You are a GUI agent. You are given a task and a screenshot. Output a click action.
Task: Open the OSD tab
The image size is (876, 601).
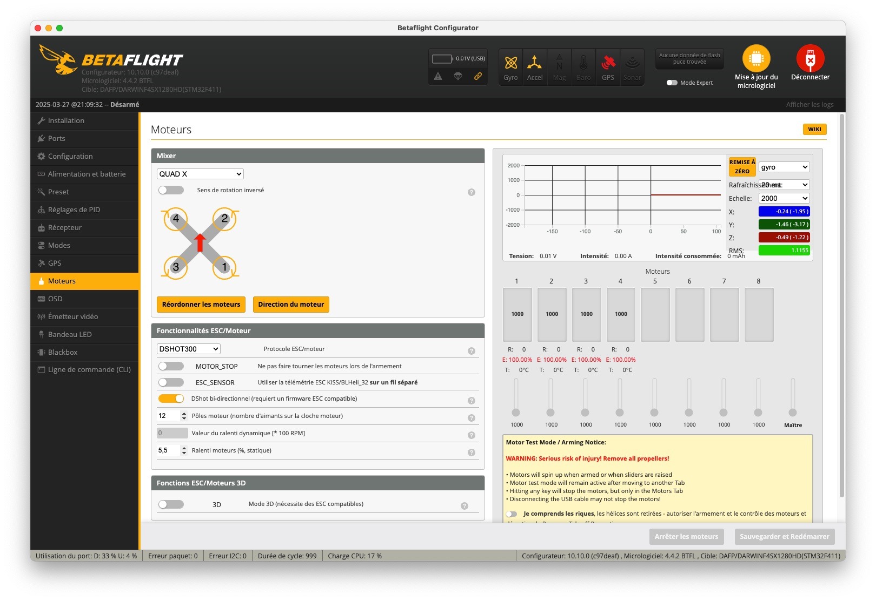84,299
